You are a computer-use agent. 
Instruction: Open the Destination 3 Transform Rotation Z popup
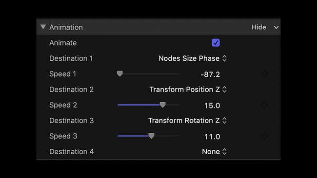point(187,121)
